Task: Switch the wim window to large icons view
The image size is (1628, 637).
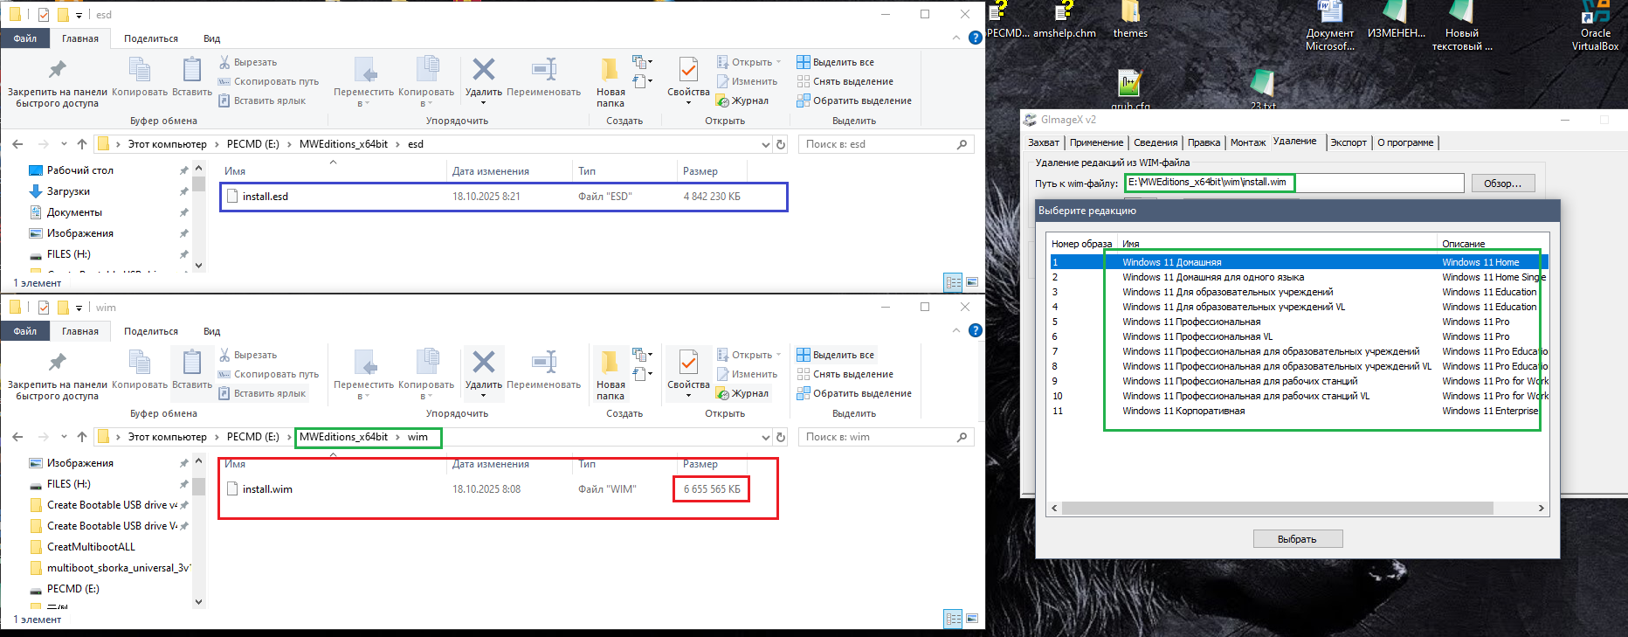Action: coord(971,619)
